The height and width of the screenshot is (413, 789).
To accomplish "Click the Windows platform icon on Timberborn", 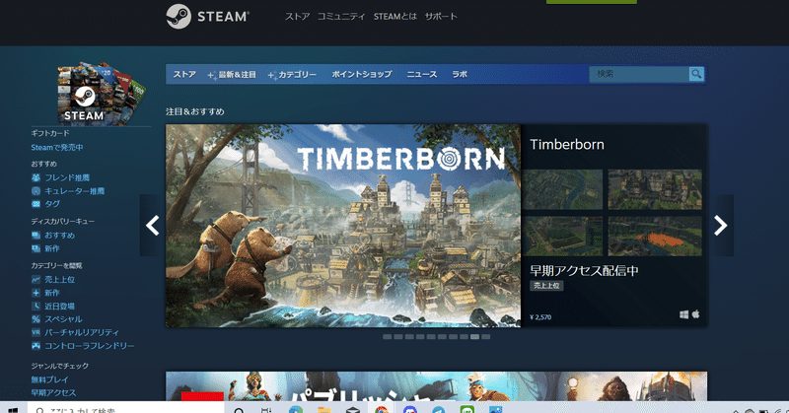I will [683, 314].
